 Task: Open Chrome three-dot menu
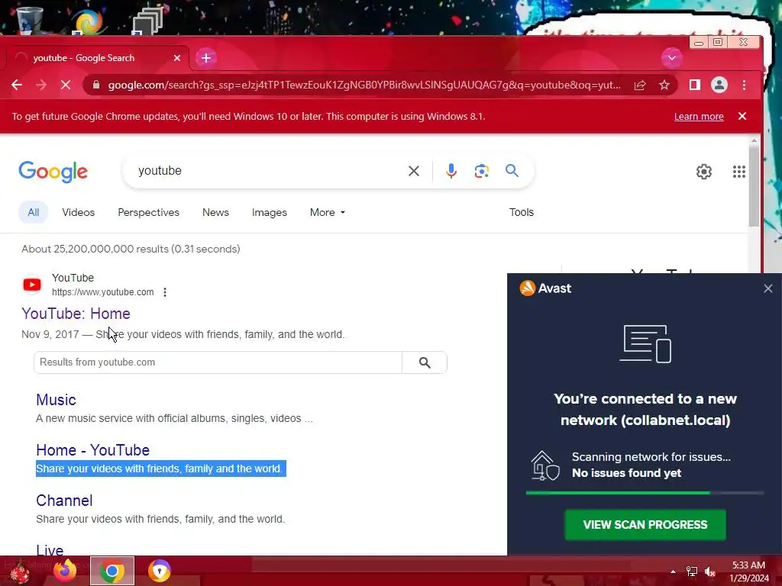[744, 85]
